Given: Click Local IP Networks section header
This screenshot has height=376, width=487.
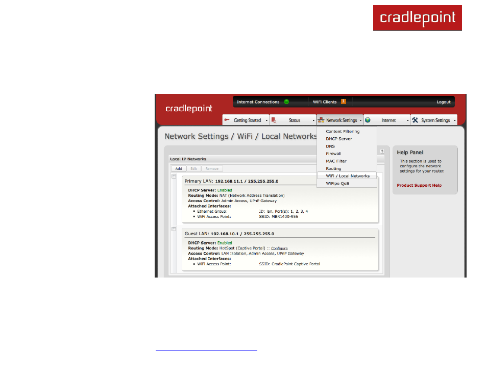Looking at the screenshot, I should click(188, 159).
